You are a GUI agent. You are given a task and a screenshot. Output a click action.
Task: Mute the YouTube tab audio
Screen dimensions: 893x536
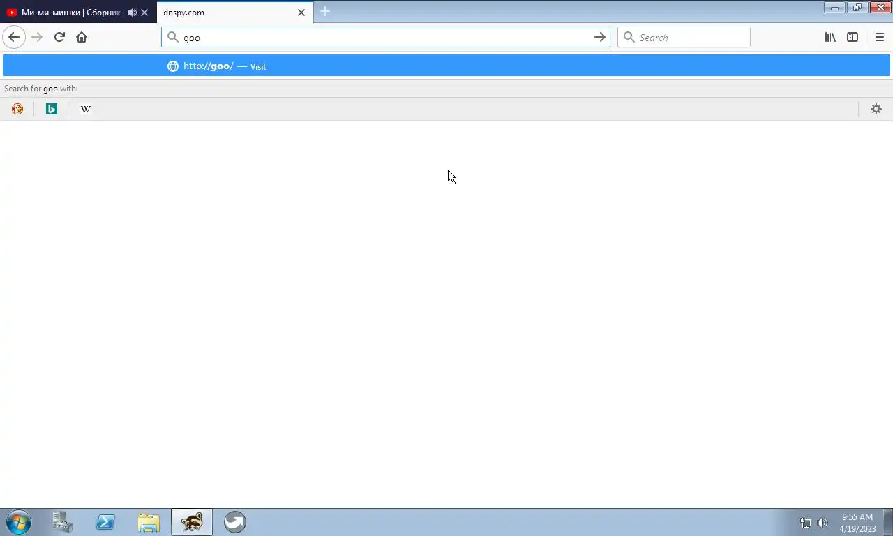[132, 13]
